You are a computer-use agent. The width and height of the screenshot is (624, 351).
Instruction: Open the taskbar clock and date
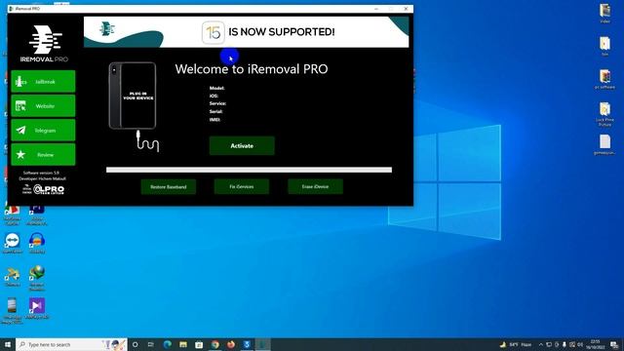[596, 344]
